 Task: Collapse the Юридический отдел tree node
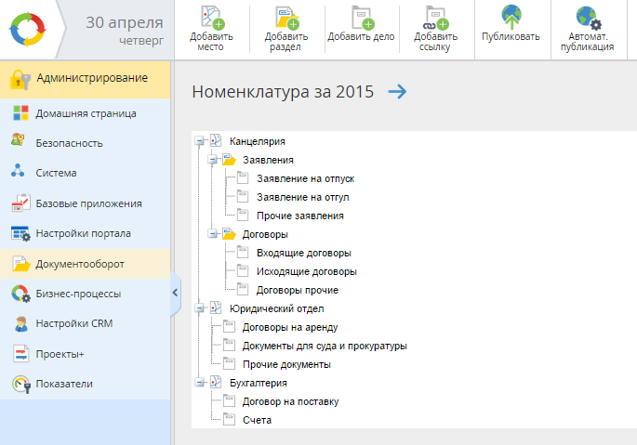click(x=199, y=308)
